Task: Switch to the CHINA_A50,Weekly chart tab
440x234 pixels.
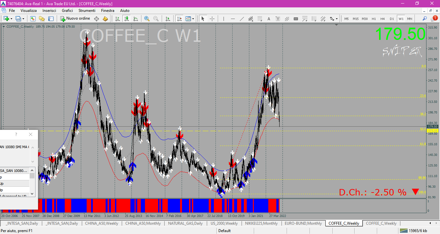Action: coord(102,223)
